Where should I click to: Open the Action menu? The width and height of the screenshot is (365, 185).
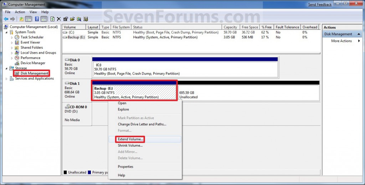(20, 12)
